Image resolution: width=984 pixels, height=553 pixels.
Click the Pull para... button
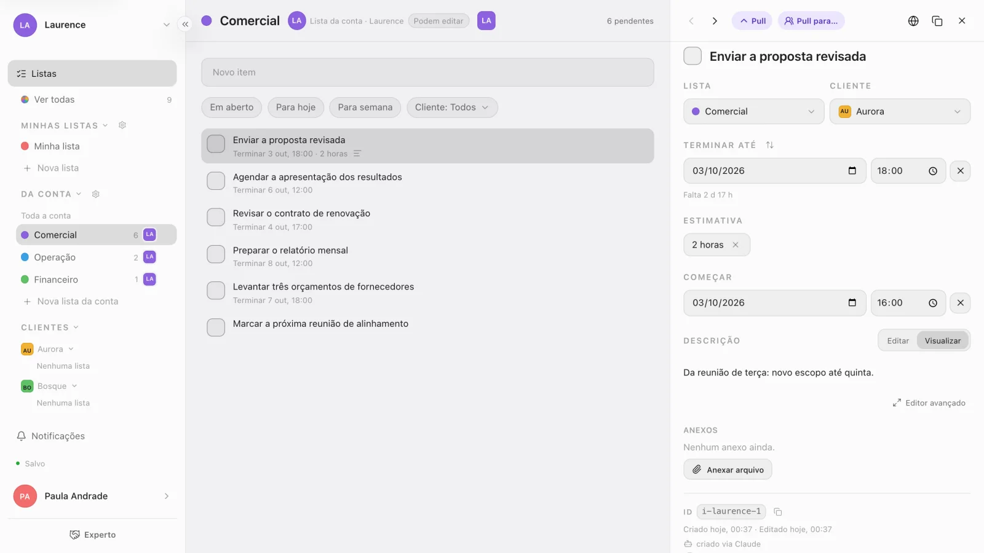click(x=811, y=21)
